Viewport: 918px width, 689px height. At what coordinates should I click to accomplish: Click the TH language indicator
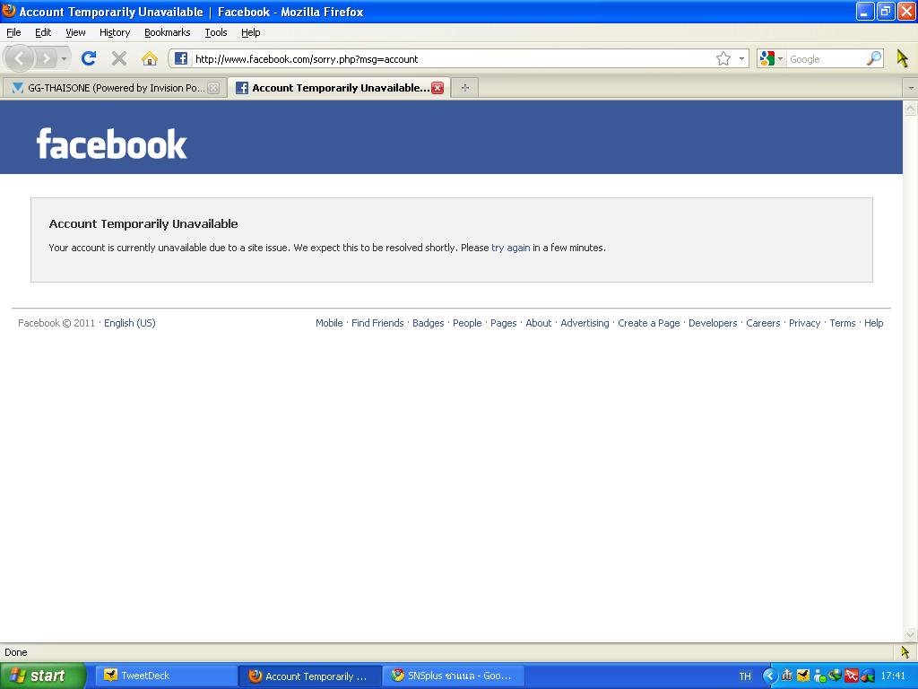click(745, 676)
